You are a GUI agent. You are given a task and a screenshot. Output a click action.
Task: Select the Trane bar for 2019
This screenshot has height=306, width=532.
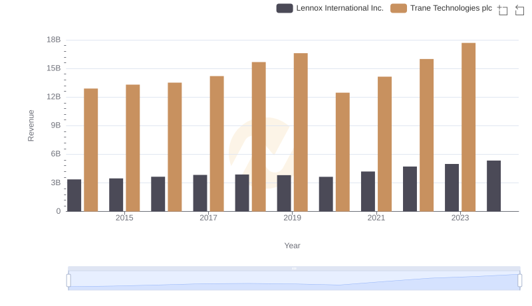[301, 132]
